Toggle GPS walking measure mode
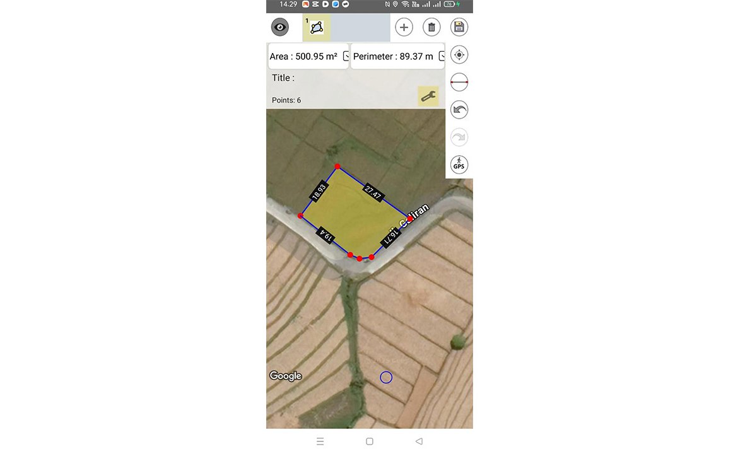738x454 pixels. [459, 165]
